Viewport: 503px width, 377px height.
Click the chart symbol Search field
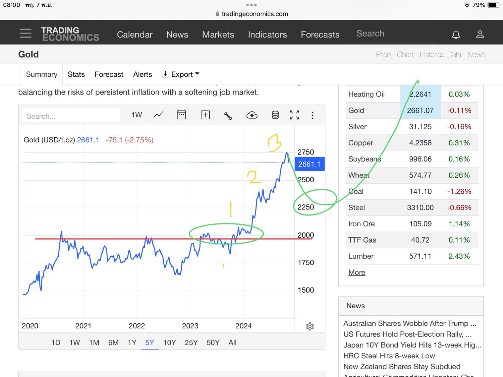(x=70, y=116)
